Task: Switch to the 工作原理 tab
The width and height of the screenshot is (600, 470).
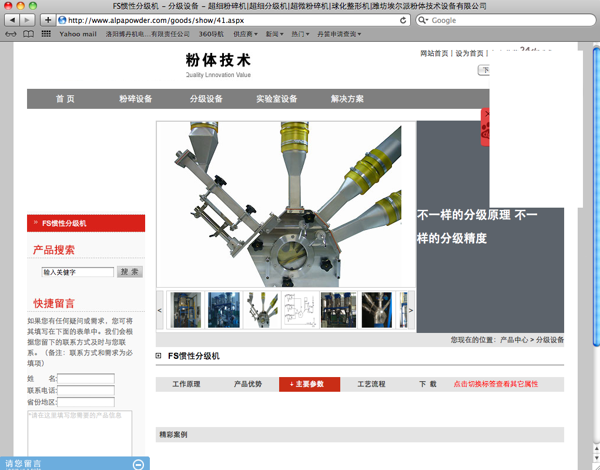Action: 186,384
